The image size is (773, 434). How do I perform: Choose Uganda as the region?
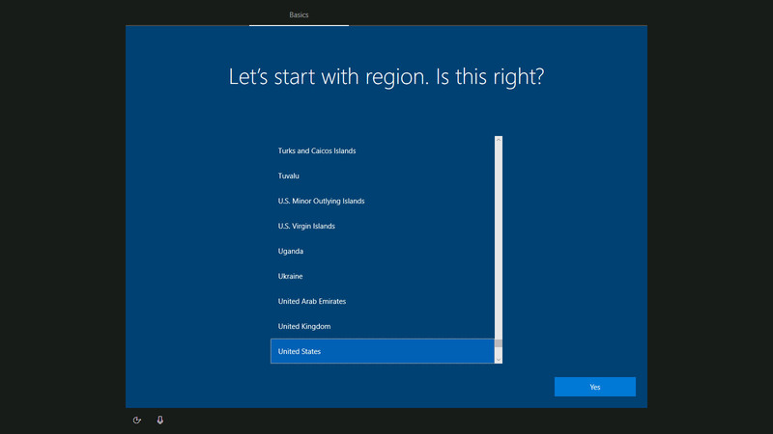[x=382, y=251]
